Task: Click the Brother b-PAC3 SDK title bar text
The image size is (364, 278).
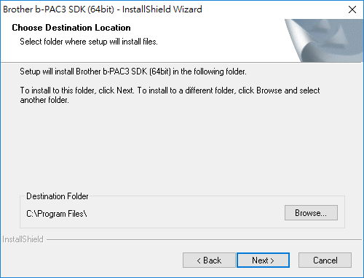Action: pos(103,9)
